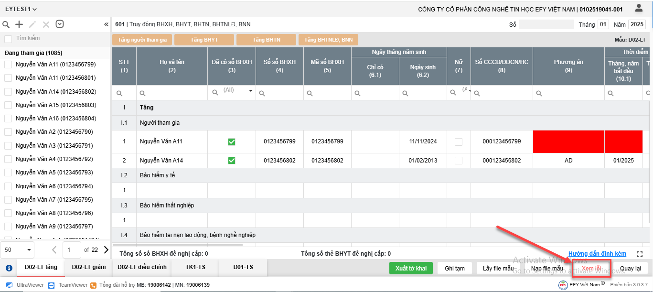Uncheck 'Đã có sổ BHXH' for Nguyễn Văn A14

(x=232, y=161)
